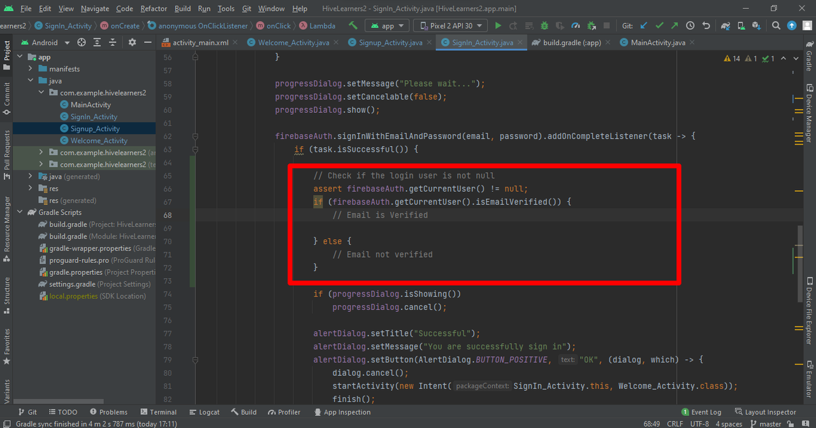Open SDK Manager cube icon
Image resolution: width=816 pixels, height=428 pixels.
tap(756, 26)
